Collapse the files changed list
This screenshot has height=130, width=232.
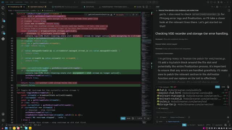point(157,87)
